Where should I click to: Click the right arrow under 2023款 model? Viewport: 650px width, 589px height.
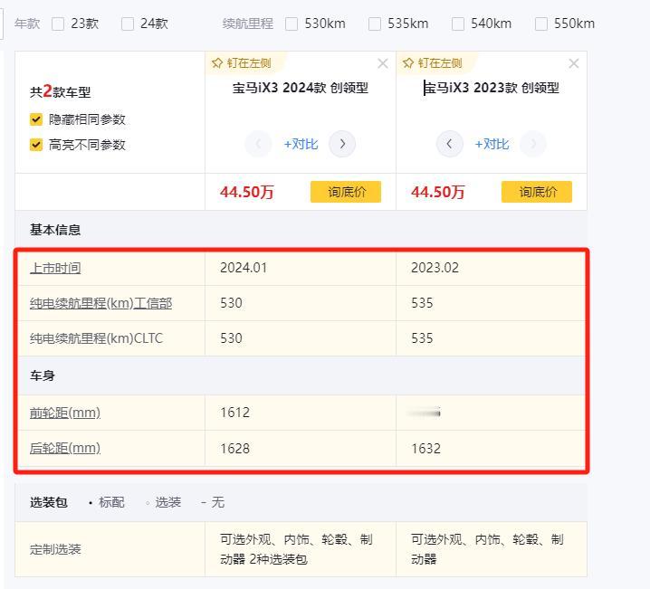coord(533,144)
